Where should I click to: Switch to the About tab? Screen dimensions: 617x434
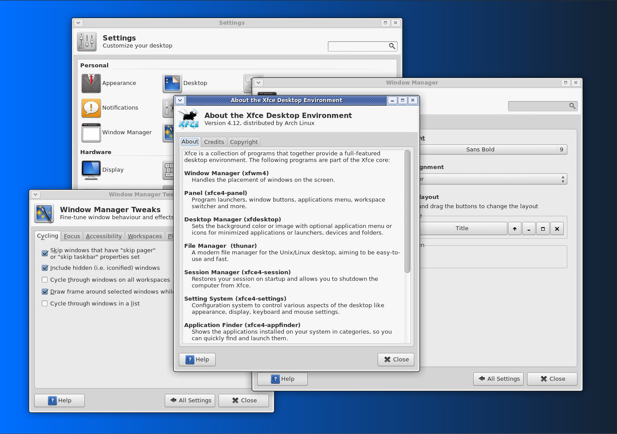click(x=190, y=142)
